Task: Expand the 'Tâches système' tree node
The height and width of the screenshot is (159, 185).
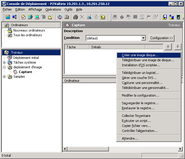Action: [4, 62]
